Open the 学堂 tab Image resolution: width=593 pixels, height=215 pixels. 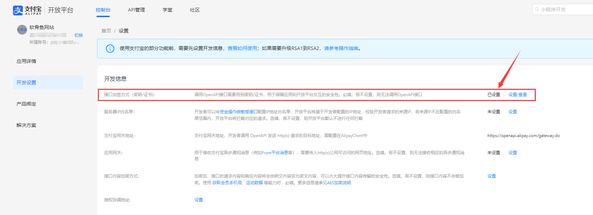pos(168,10)
